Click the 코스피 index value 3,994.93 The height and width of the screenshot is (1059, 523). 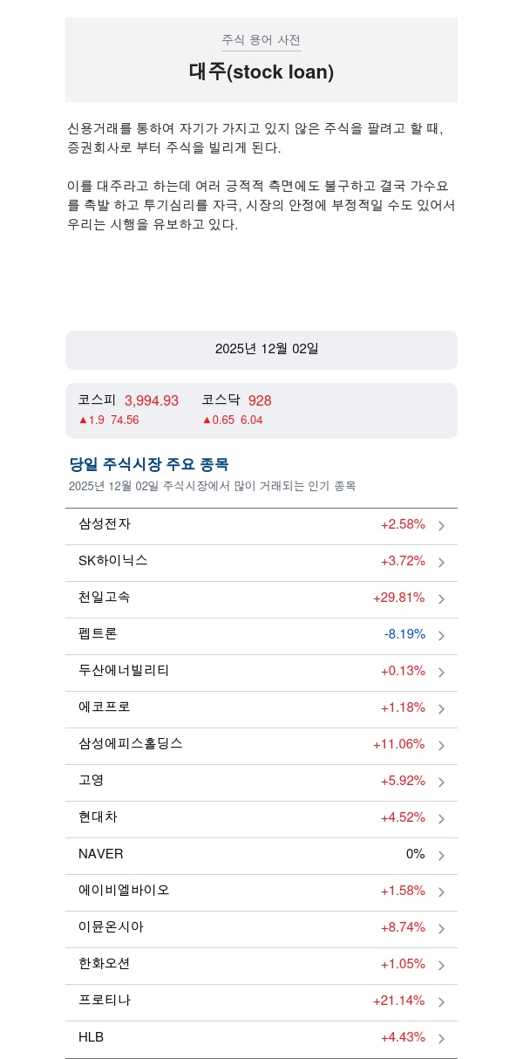click(x=152, y=400)
